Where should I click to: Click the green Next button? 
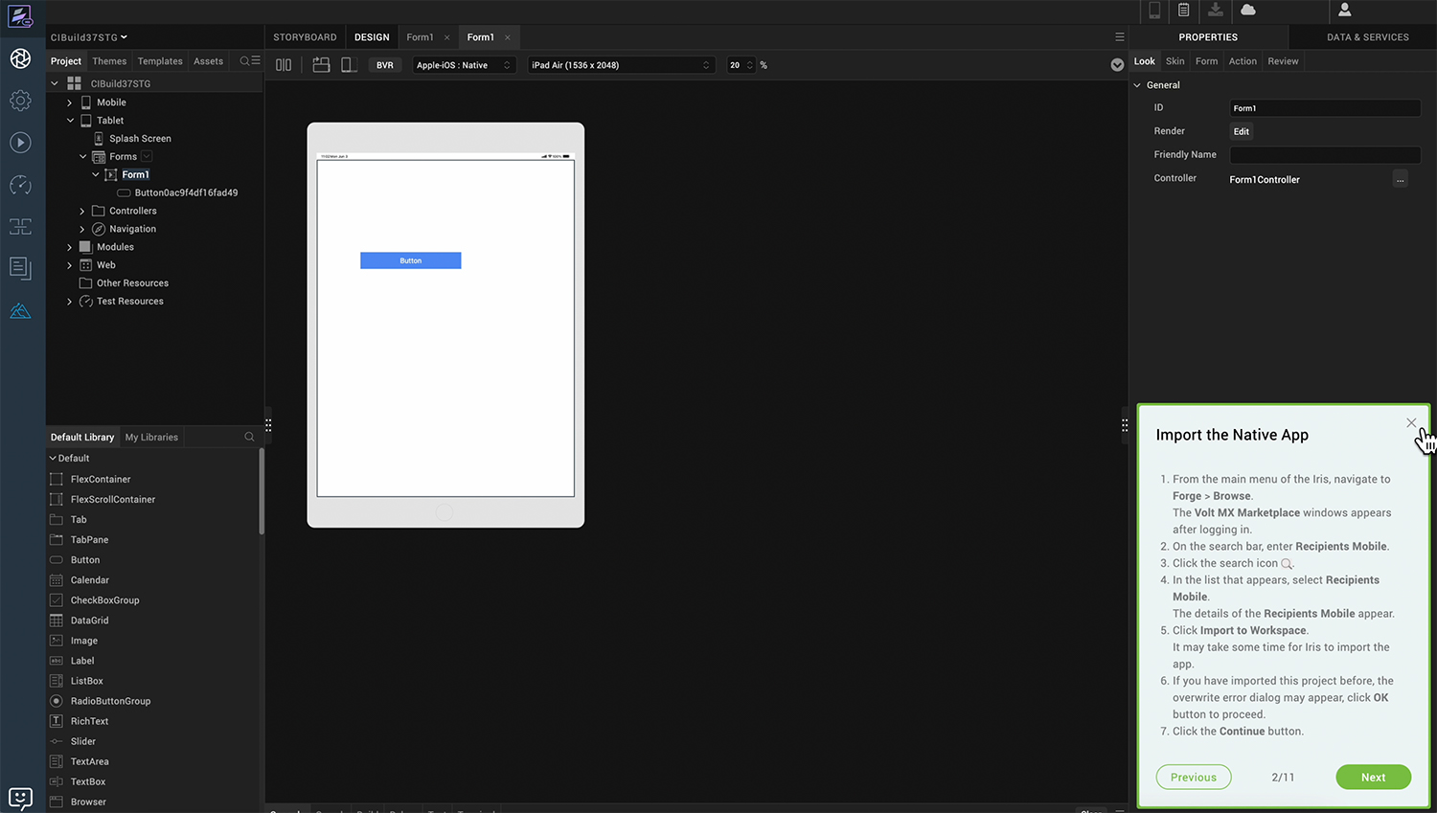1373,778
